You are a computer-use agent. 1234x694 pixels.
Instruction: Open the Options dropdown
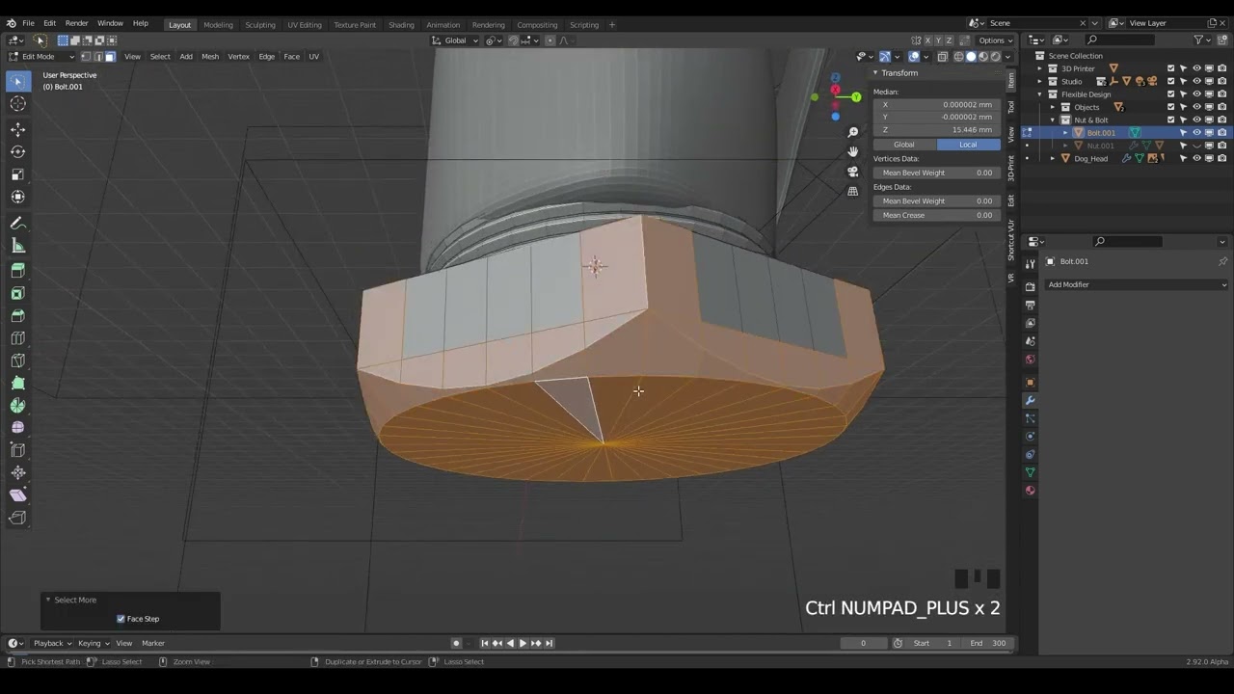[996, 40]
